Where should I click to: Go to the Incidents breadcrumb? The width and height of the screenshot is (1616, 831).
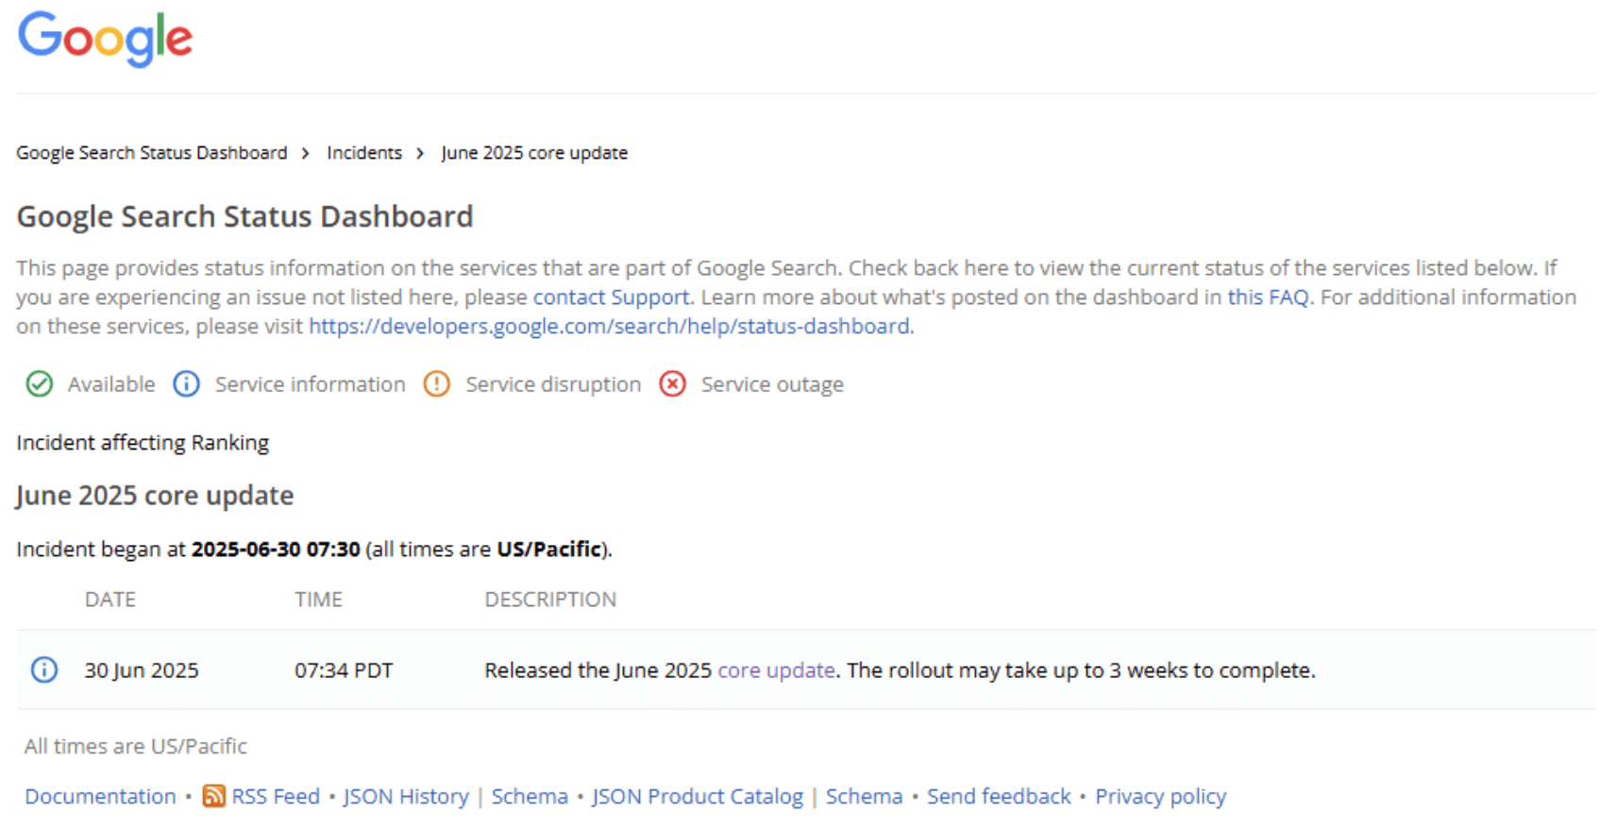[x=364, y=153]
